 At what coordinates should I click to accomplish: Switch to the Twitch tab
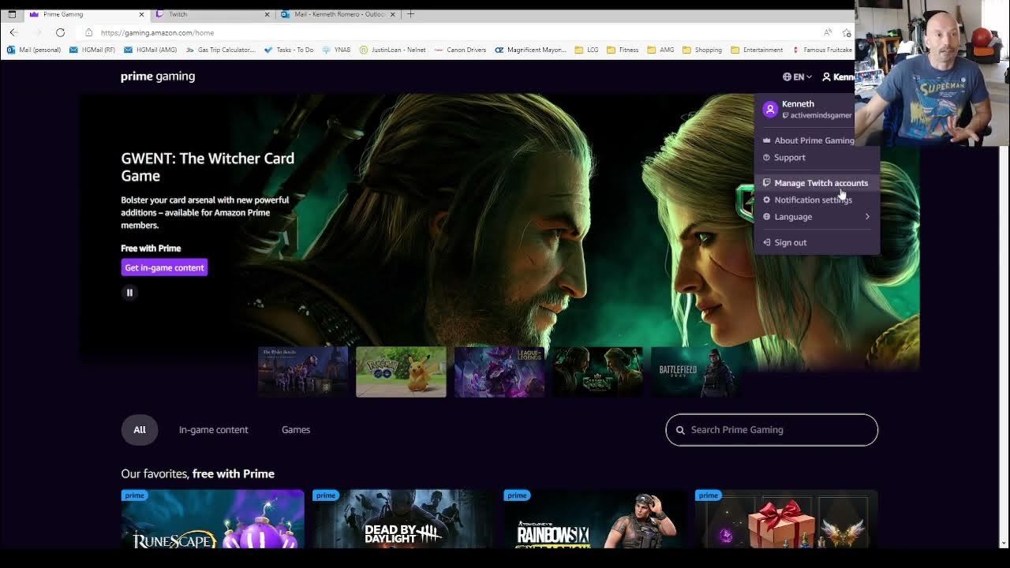tap(211, 14)
